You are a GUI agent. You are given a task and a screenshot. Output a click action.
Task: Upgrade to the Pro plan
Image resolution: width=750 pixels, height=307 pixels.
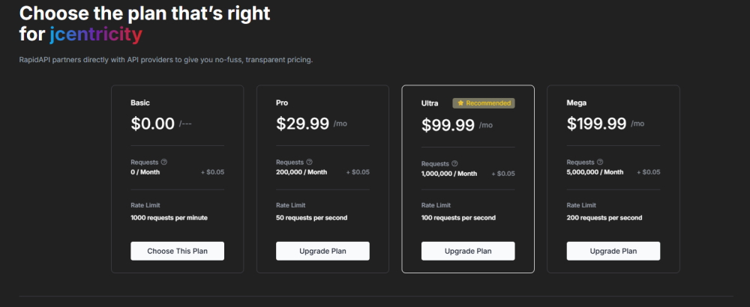(322, 251)
